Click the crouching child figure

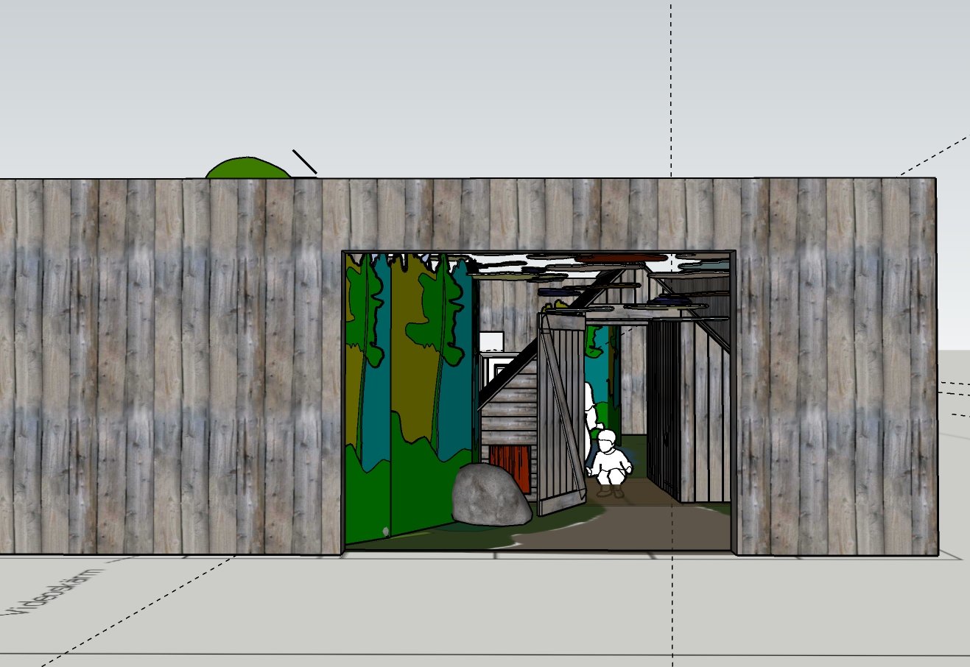[609, 464]
